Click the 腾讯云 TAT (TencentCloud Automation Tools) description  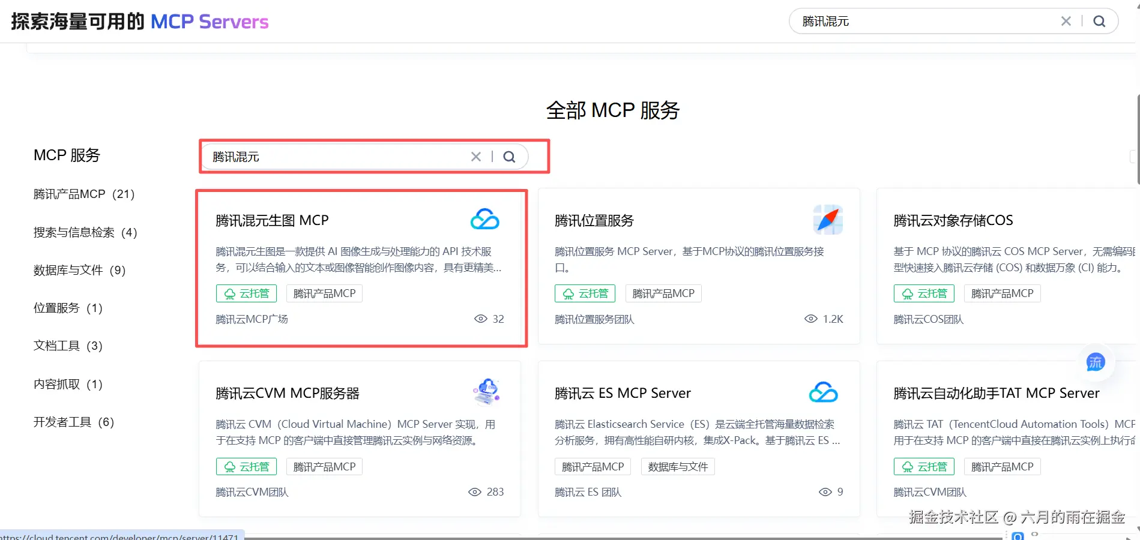pos(1014,432)
